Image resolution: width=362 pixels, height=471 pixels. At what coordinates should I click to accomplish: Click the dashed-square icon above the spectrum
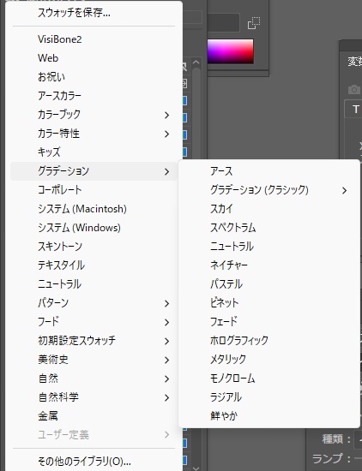[x=254, y=23]
